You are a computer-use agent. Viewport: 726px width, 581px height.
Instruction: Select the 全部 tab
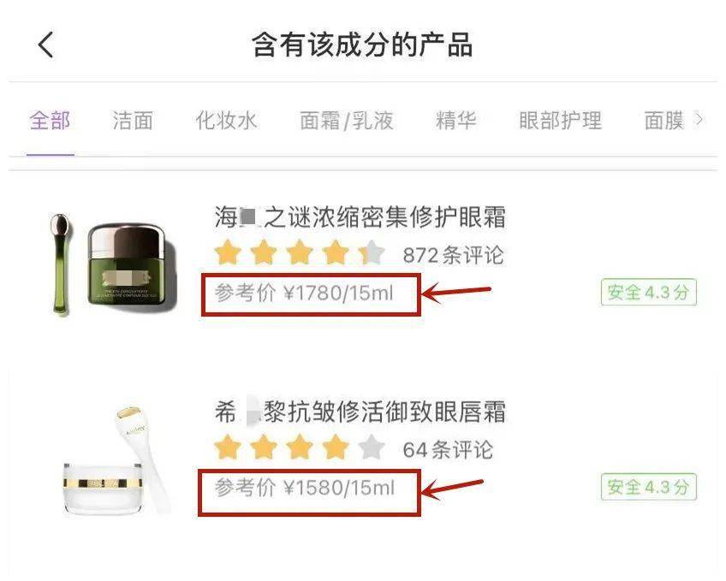pyautogui.click(x=50, y=121)
